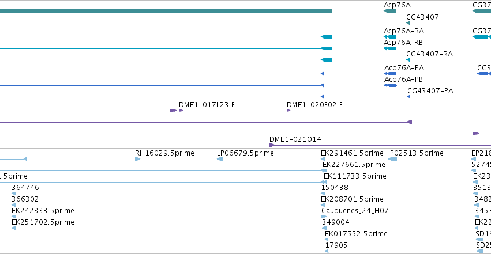Screen dimensions: 491x254
Task: Click the LP06679.5prime arrow glyph
Action: (220, 159)
